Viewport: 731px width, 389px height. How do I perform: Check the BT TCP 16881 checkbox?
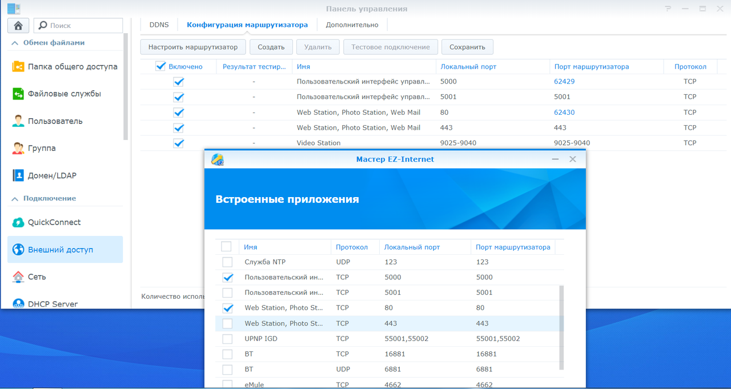click(x=227, y=354)
